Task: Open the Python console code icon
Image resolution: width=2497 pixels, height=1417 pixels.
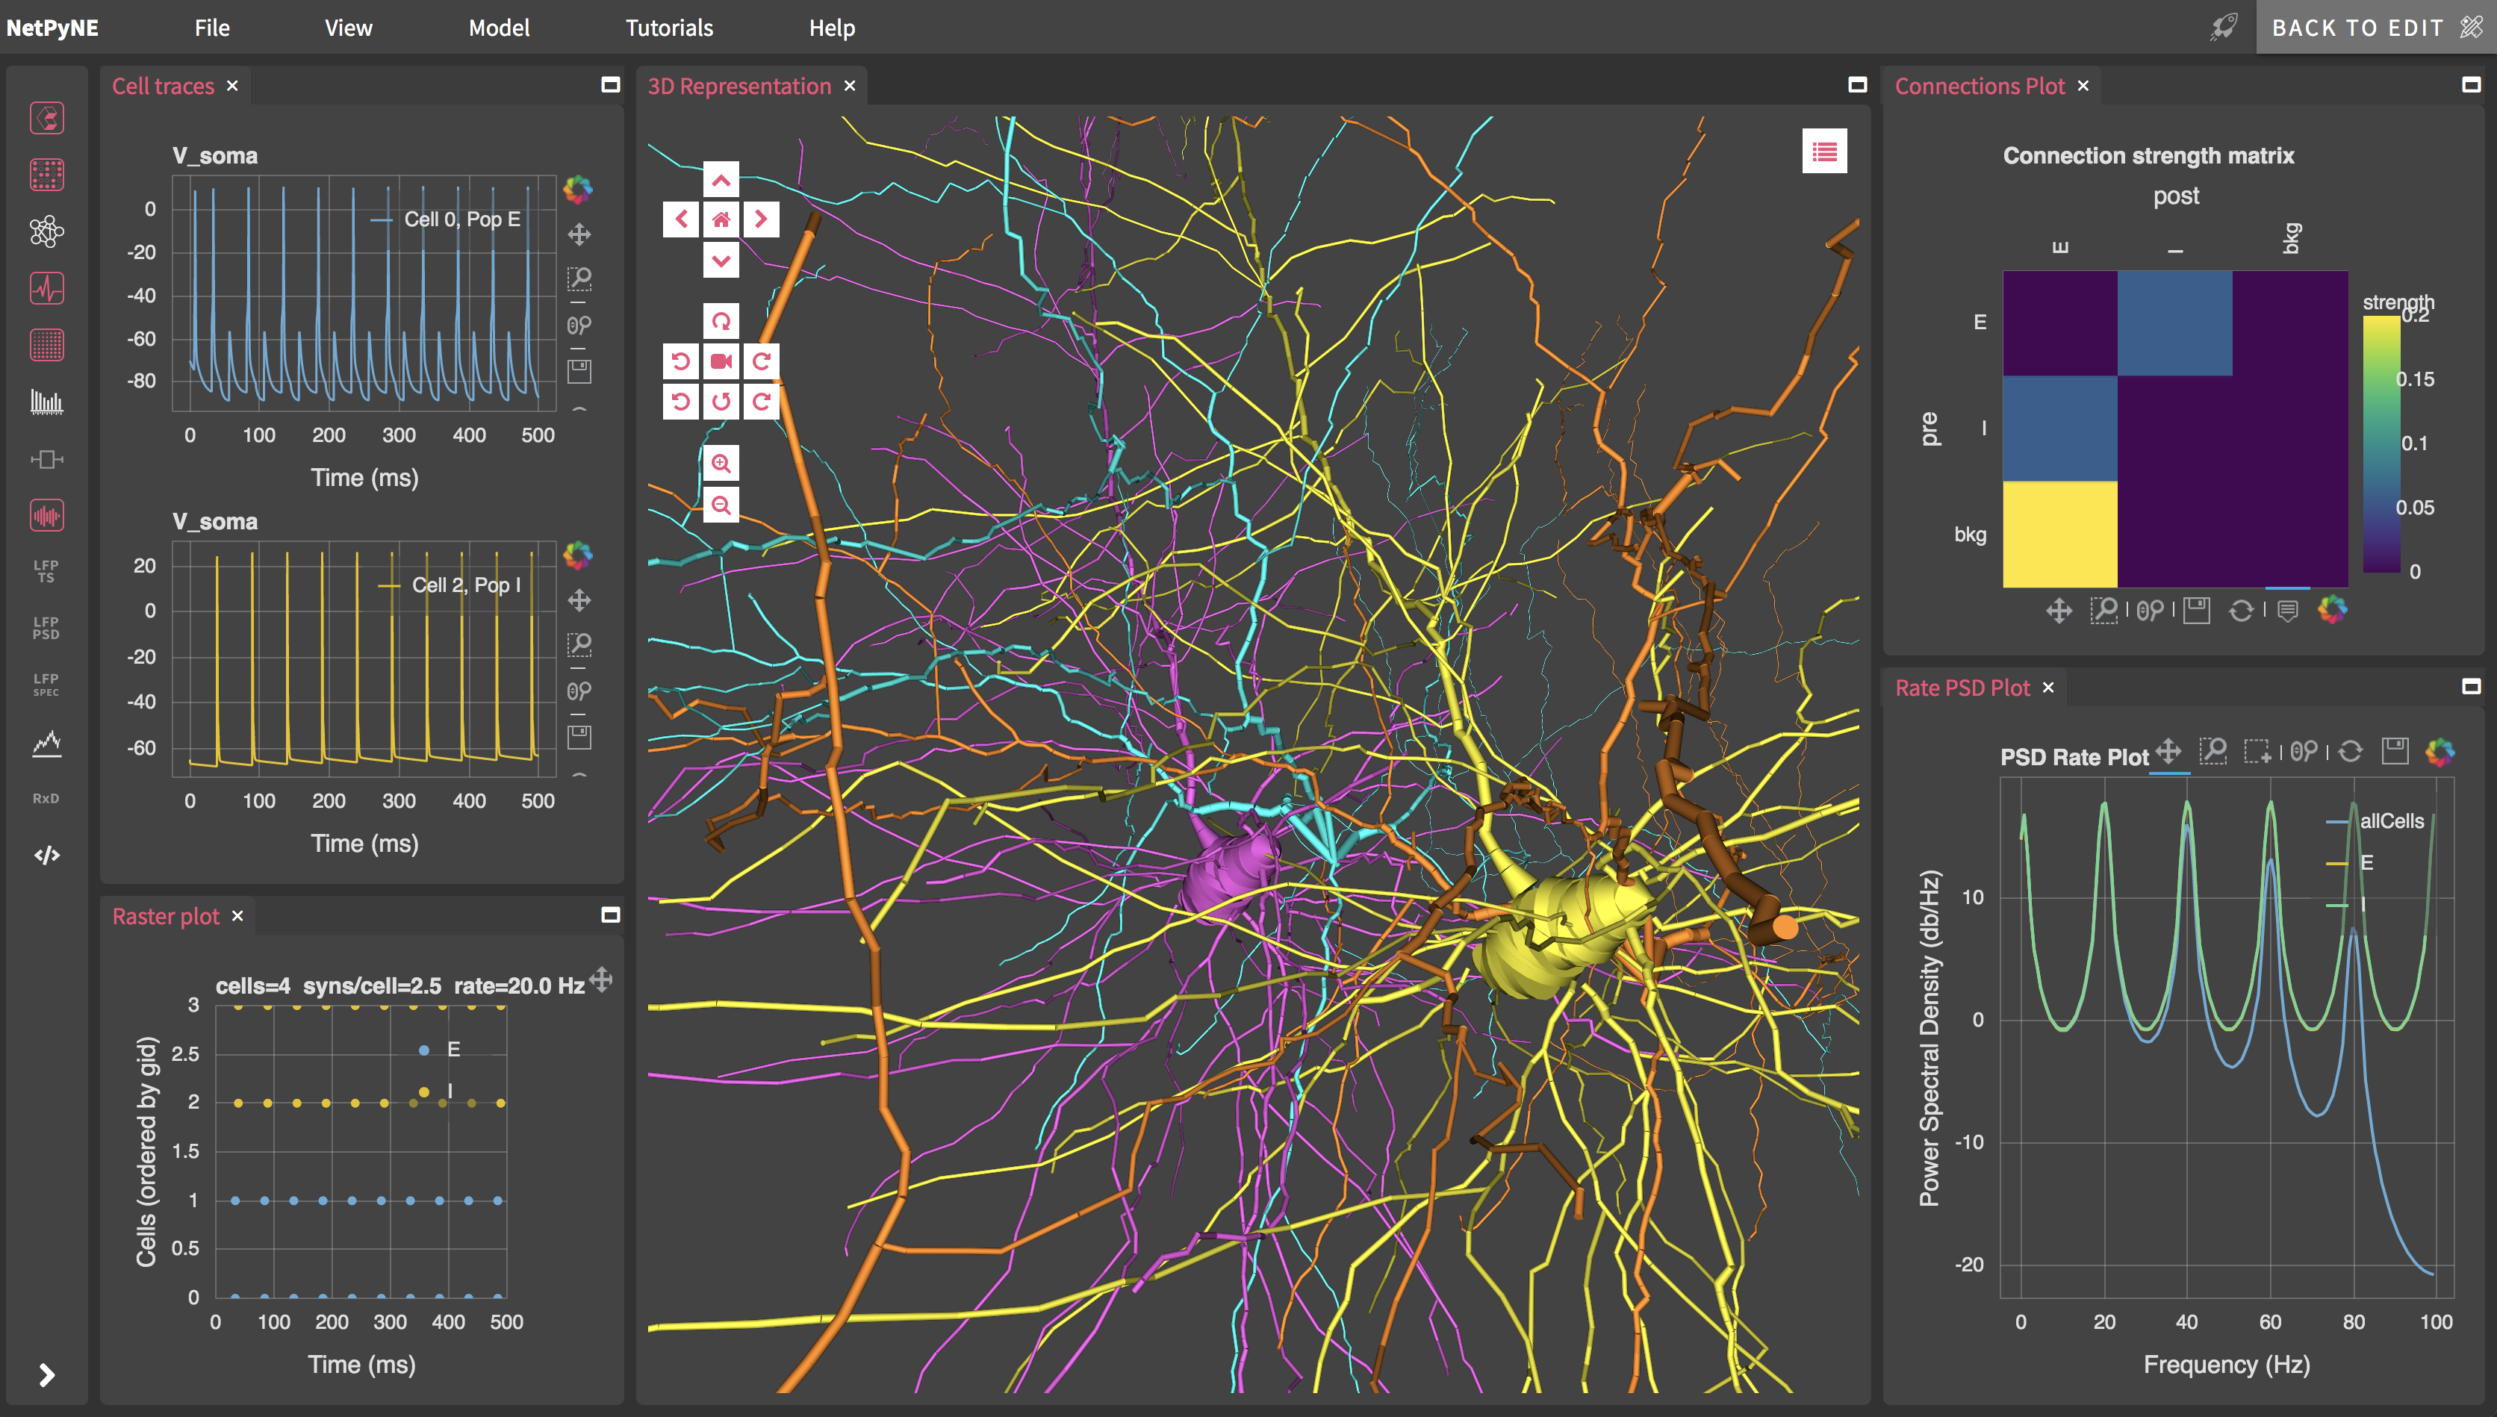Action: point(46,855)
